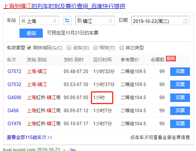Open the calendar icon in date field
Screen dimensions: 196x151
[185, 21]
